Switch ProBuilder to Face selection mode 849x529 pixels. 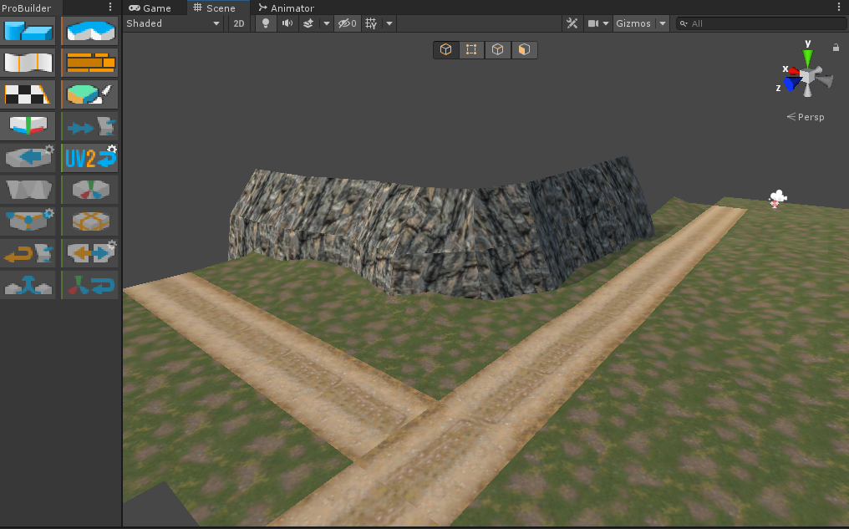tap(524, 50)
